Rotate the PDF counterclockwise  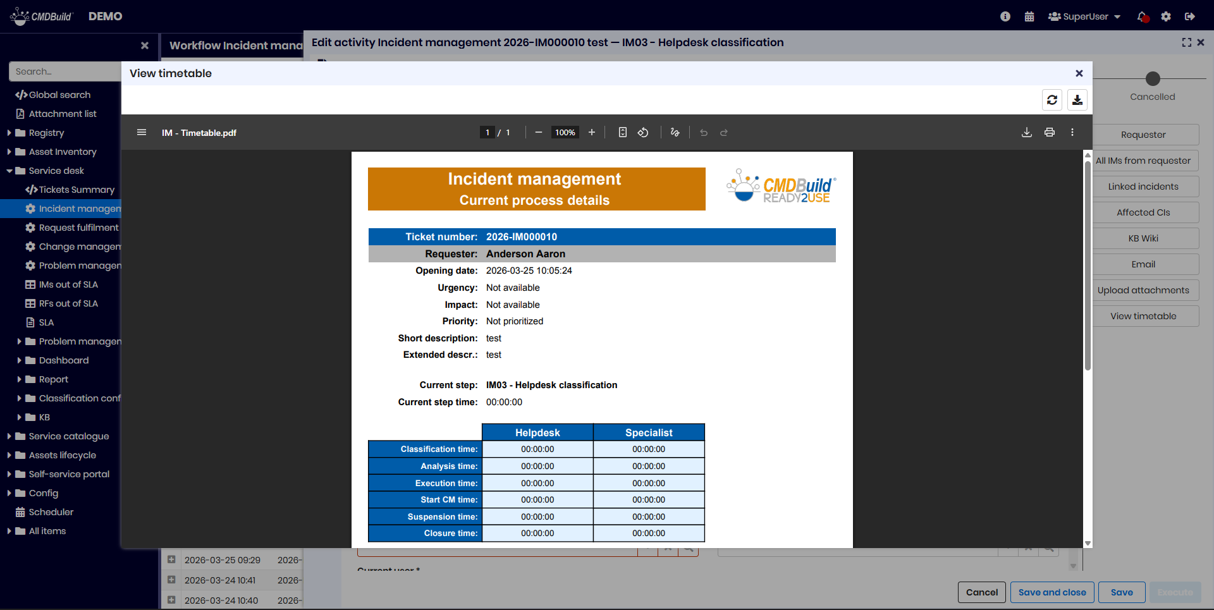click(x=643, y=133)
